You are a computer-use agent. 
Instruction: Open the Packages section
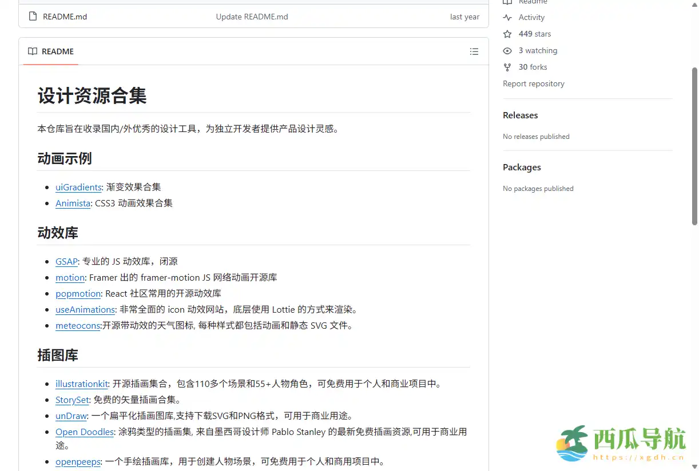coord(522,167)
